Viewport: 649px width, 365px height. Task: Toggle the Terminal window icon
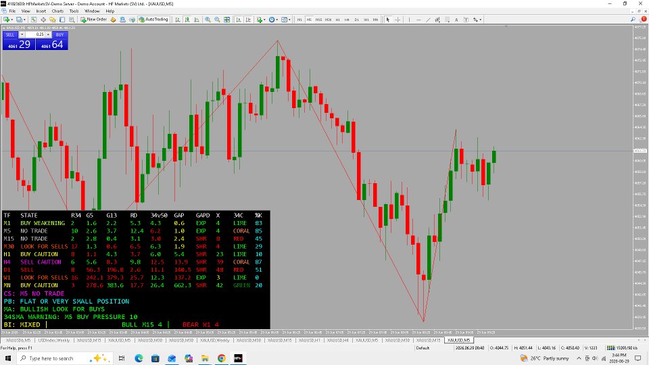(62, 20)
